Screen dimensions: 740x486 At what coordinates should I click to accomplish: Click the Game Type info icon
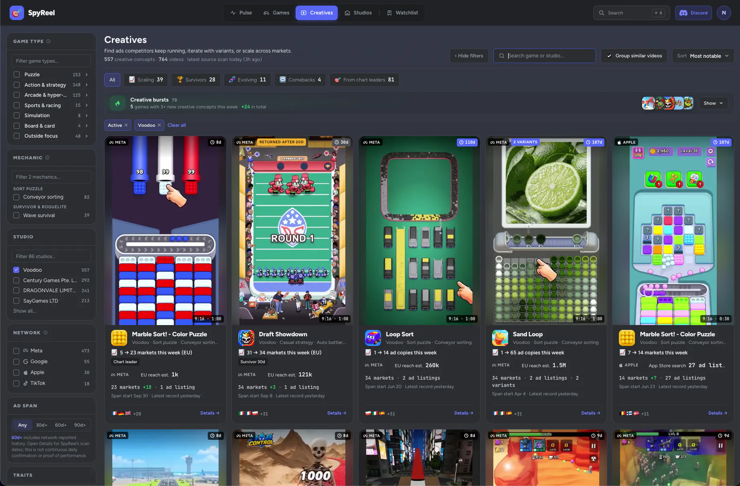[x=49, y=41]
